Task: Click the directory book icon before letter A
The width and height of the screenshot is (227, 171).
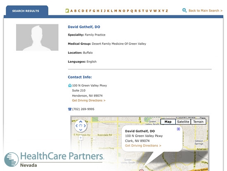Action: pyautogui.click(x=67, y=11)
